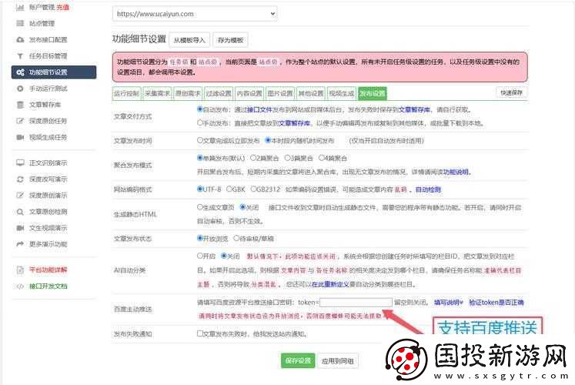Image resolution: width=575 pixels, height=385 pixels.
Task: Select 2篇聚合 publish mode
Action: [253, 158]
